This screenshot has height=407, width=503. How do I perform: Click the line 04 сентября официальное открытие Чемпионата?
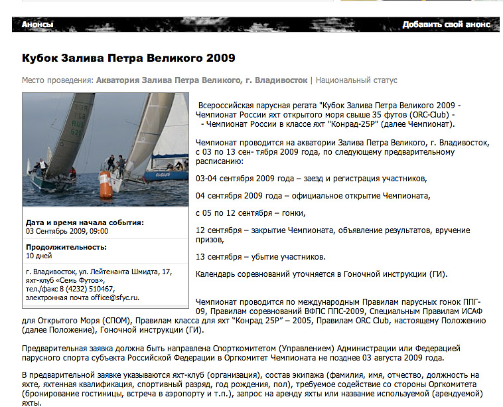(313, 196)
